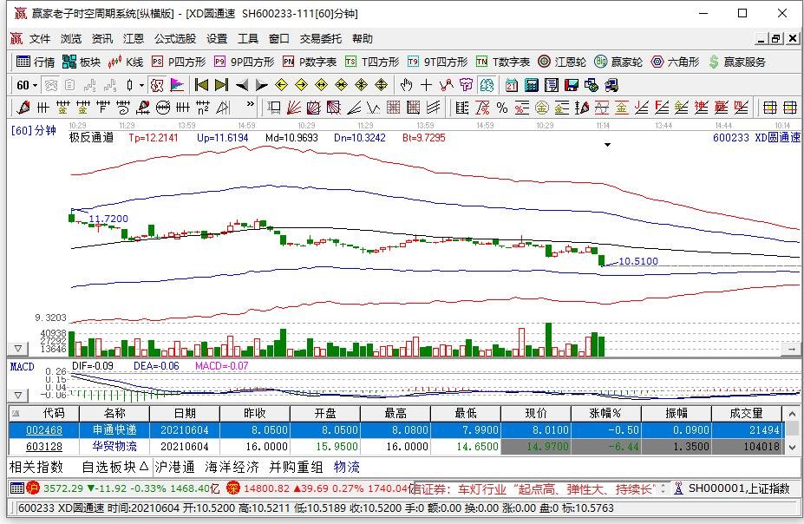Open the P数字表 number table

310,62
